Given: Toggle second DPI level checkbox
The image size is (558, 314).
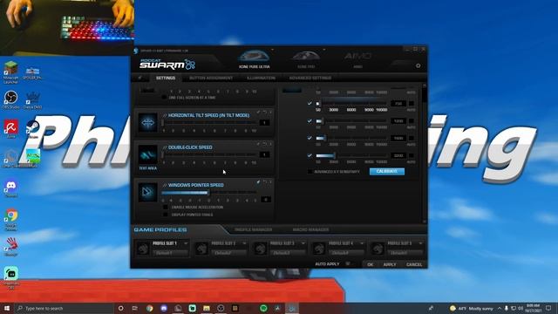Looking at the screenshot, I should click(x=310, y=120).
